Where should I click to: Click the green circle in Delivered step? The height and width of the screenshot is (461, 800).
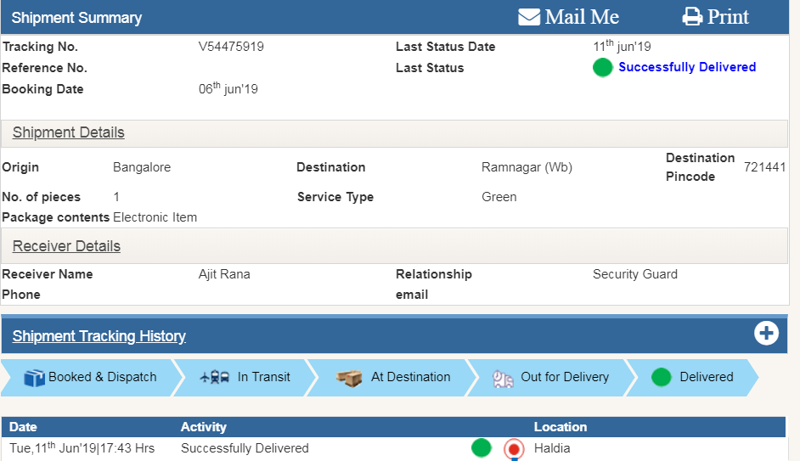pyautogui.click(x=662, y=377)
